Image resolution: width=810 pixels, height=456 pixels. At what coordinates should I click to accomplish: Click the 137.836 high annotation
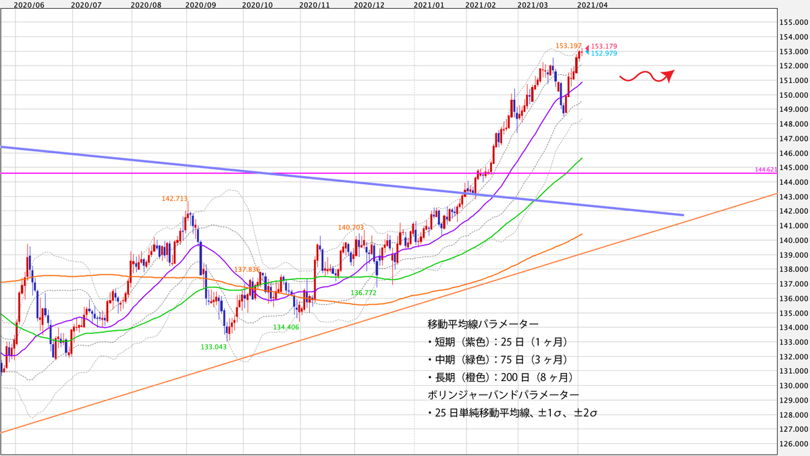pos(247,269)
